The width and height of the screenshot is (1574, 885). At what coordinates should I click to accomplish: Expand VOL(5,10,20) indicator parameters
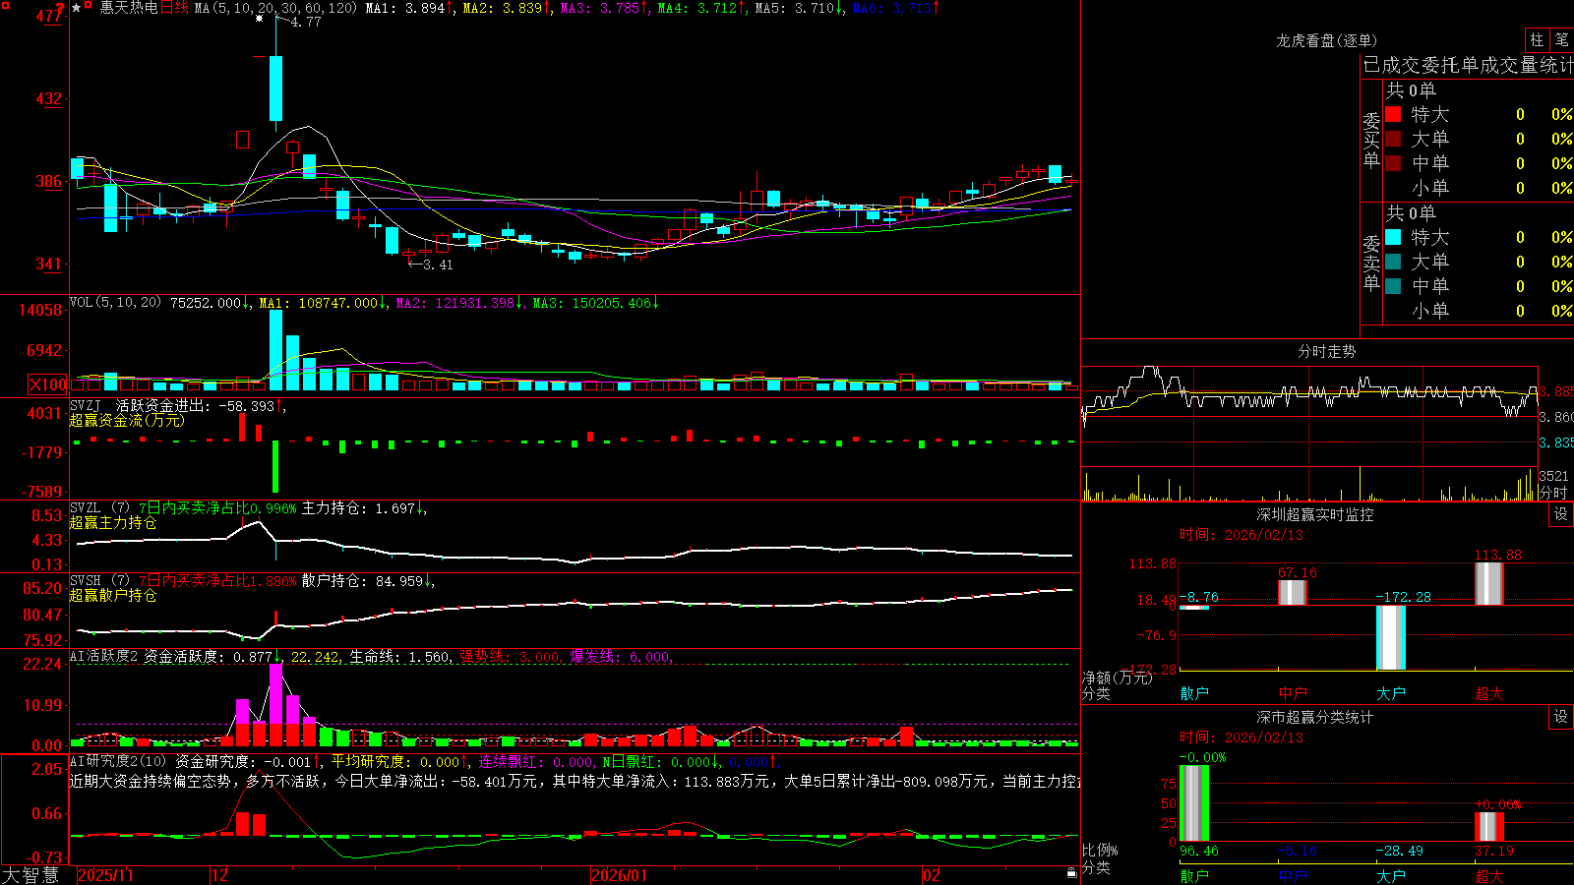click(116, 303)
